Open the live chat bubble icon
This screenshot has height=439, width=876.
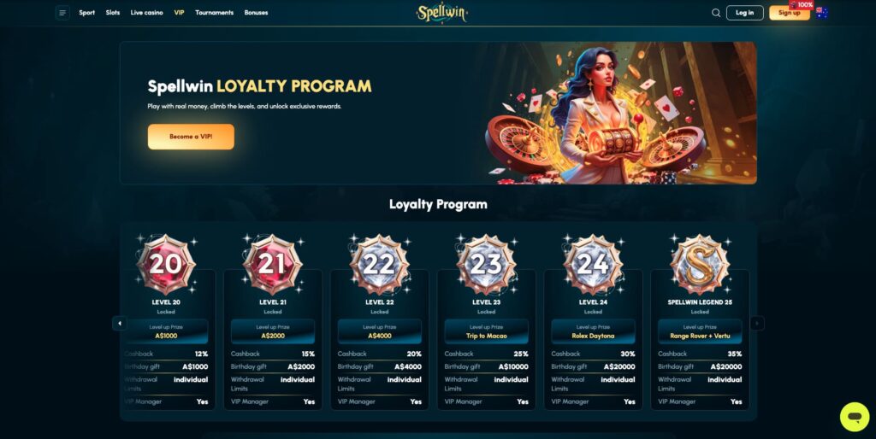coord(855,417)
